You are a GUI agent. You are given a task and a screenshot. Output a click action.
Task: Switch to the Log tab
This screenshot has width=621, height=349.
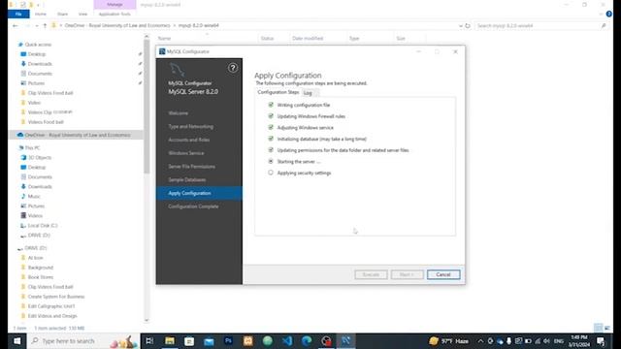point(308,93)
